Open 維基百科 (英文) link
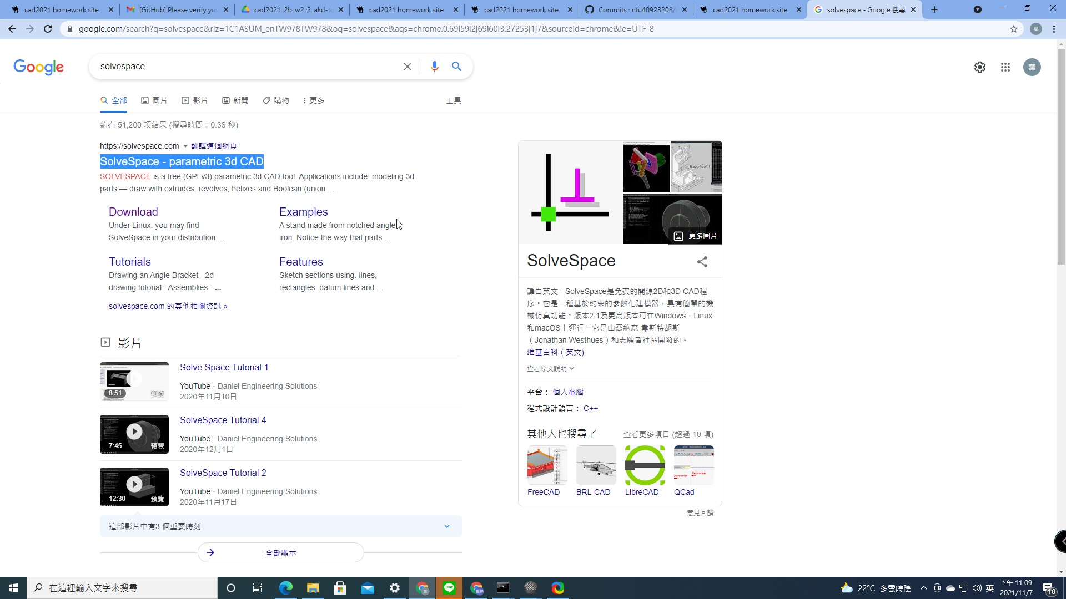This screenshot has height=599, width=1066. 555,352
